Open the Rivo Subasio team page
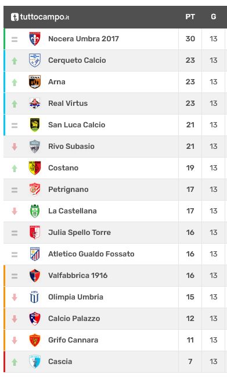Screen dimensions: 227x378 (71, 147)
